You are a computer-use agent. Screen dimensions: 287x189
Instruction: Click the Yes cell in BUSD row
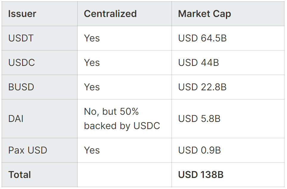point(125,87)
